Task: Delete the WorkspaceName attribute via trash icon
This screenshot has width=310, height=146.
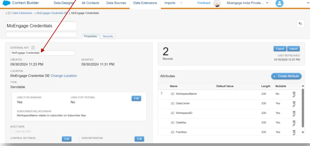Action: [294, 93]
